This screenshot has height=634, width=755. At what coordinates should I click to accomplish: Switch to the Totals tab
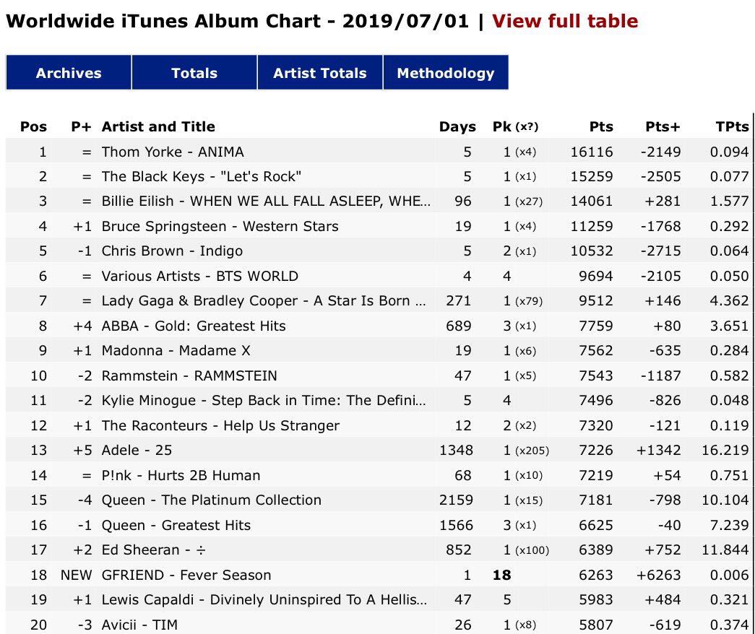click(x=194, y=73)
